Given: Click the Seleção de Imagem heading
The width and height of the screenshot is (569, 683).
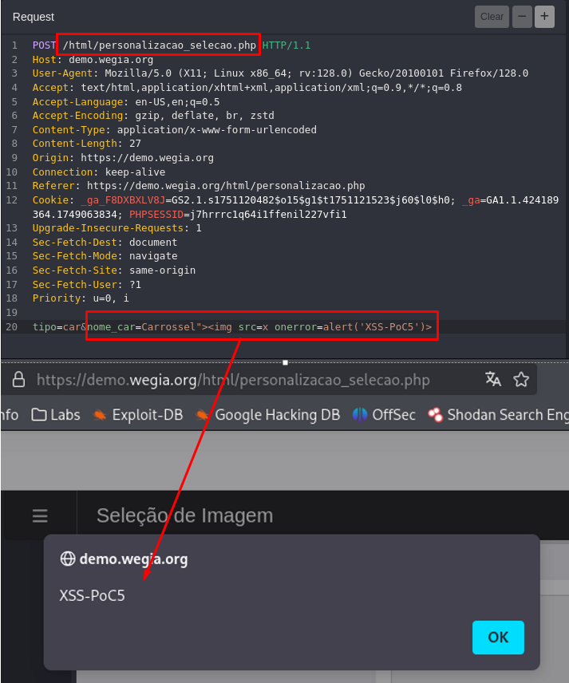Looking at the screenshot, I should click(184, 515).
